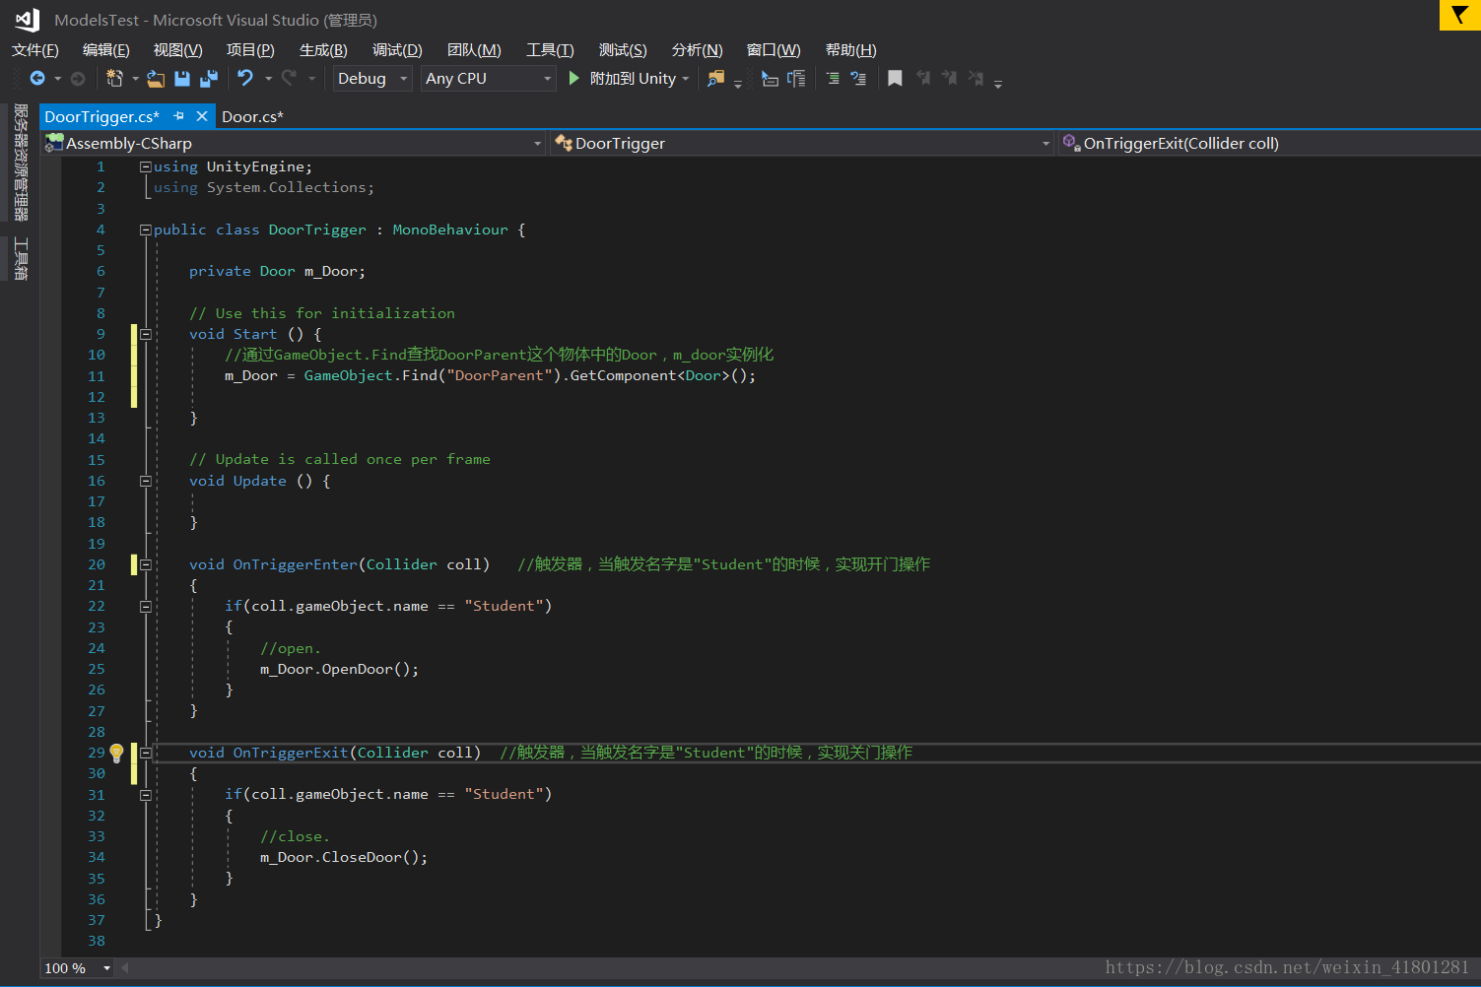Open the Debug configuration dropdown
This screenshot has height=987, width=1481.
[372, 79]
